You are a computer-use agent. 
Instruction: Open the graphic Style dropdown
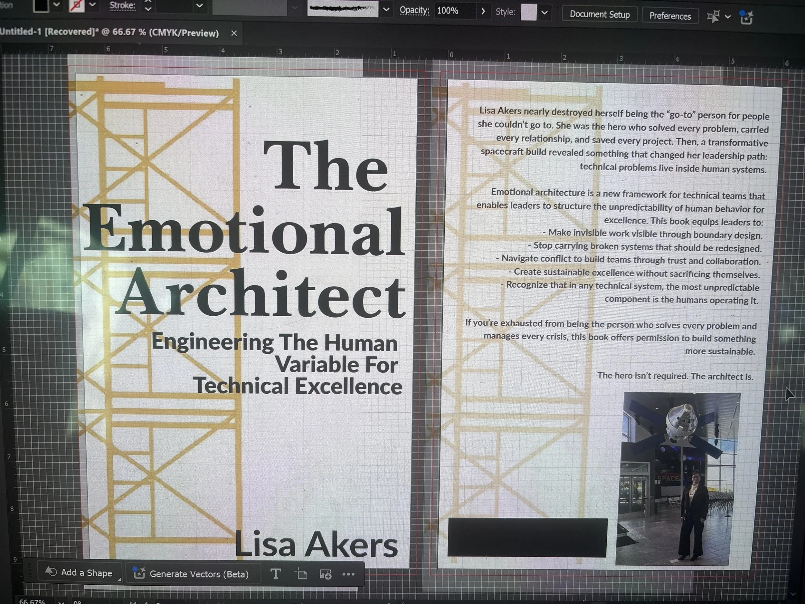pos(545,12)
